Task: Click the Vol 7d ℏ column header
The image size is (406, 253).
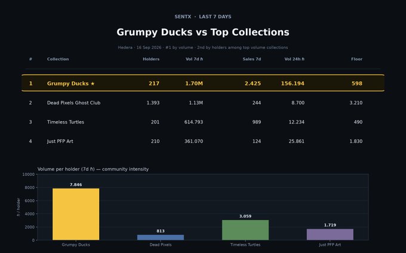Action: click(x=194, y=59)
